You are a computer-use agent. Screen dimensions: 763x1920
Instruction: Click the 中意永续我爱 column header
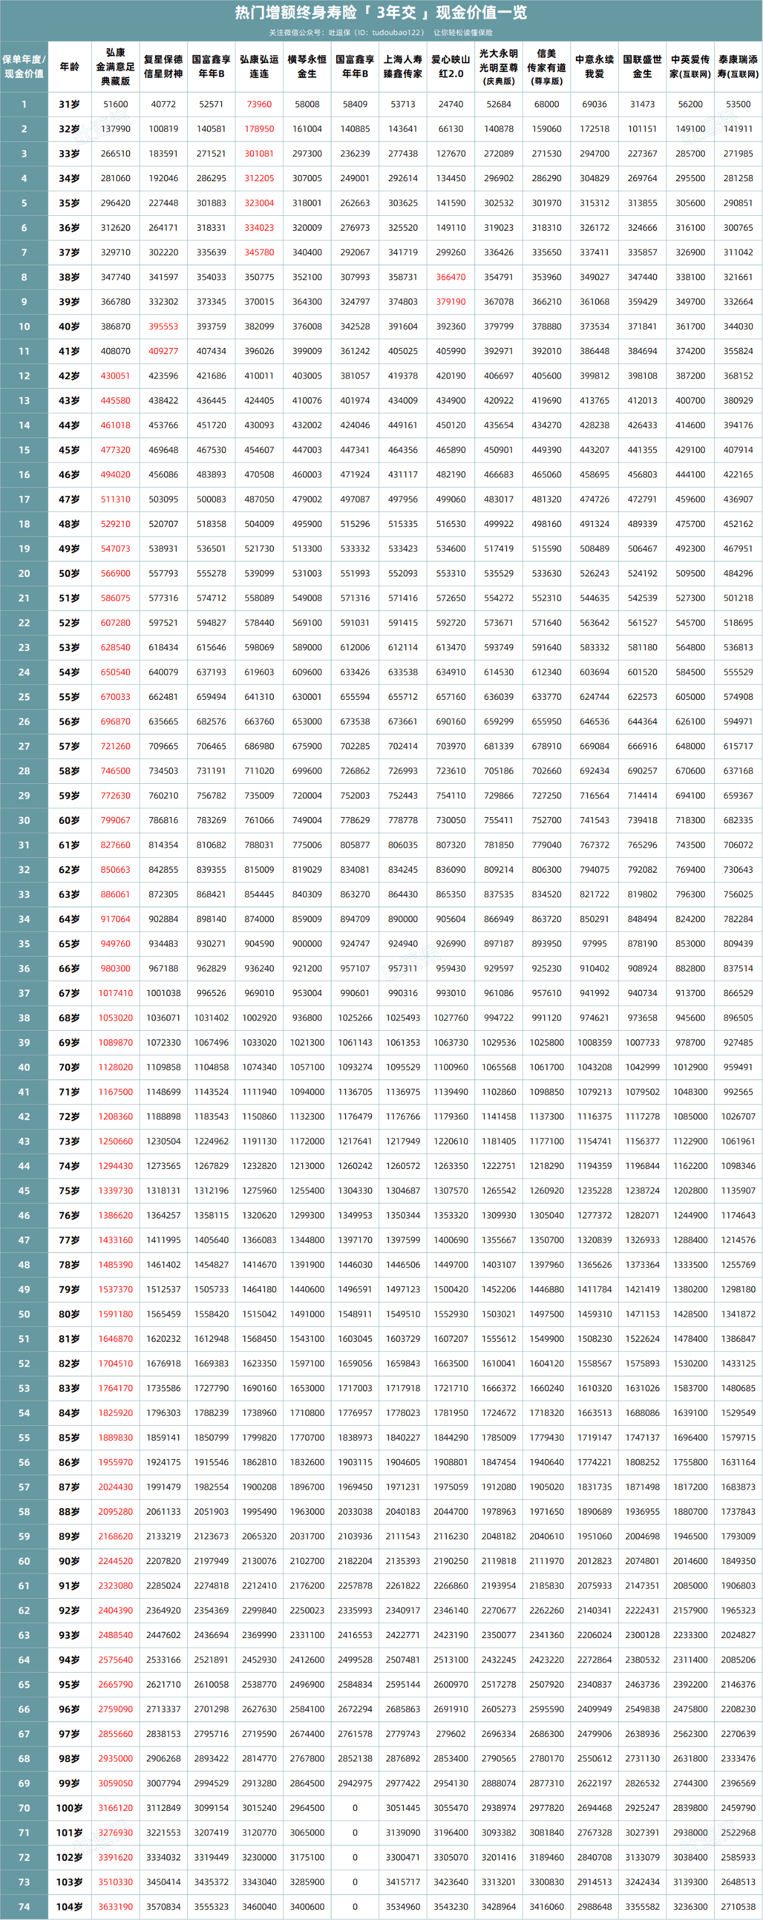click(595, 66)
